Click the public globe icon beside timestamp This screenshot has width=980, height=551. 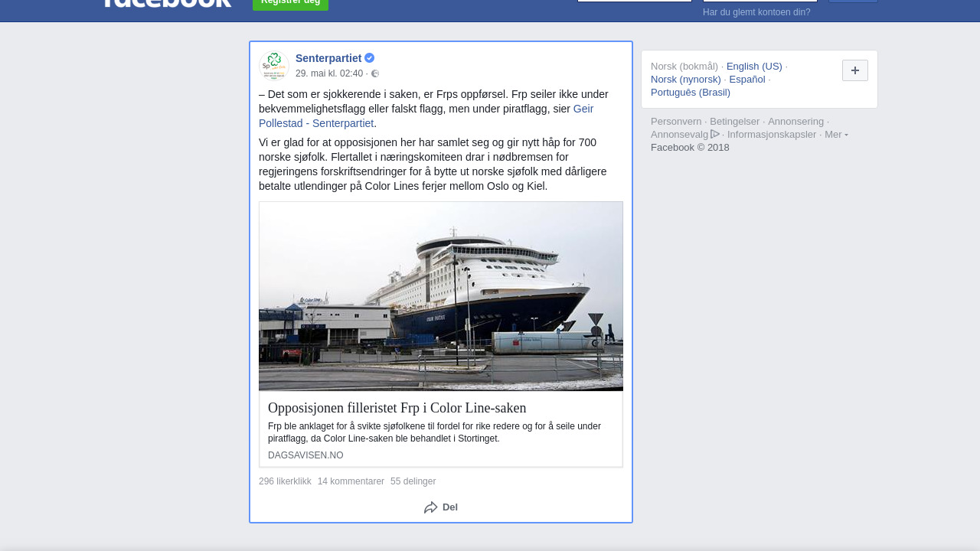click(375, 73)
